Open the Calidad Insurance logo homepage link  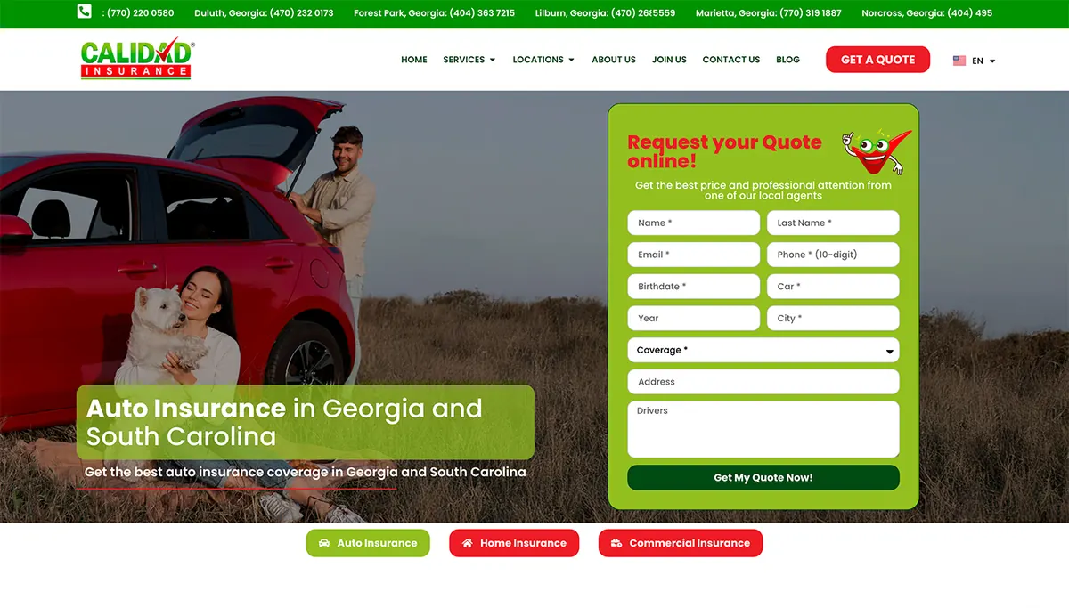(x=137, y=59)
